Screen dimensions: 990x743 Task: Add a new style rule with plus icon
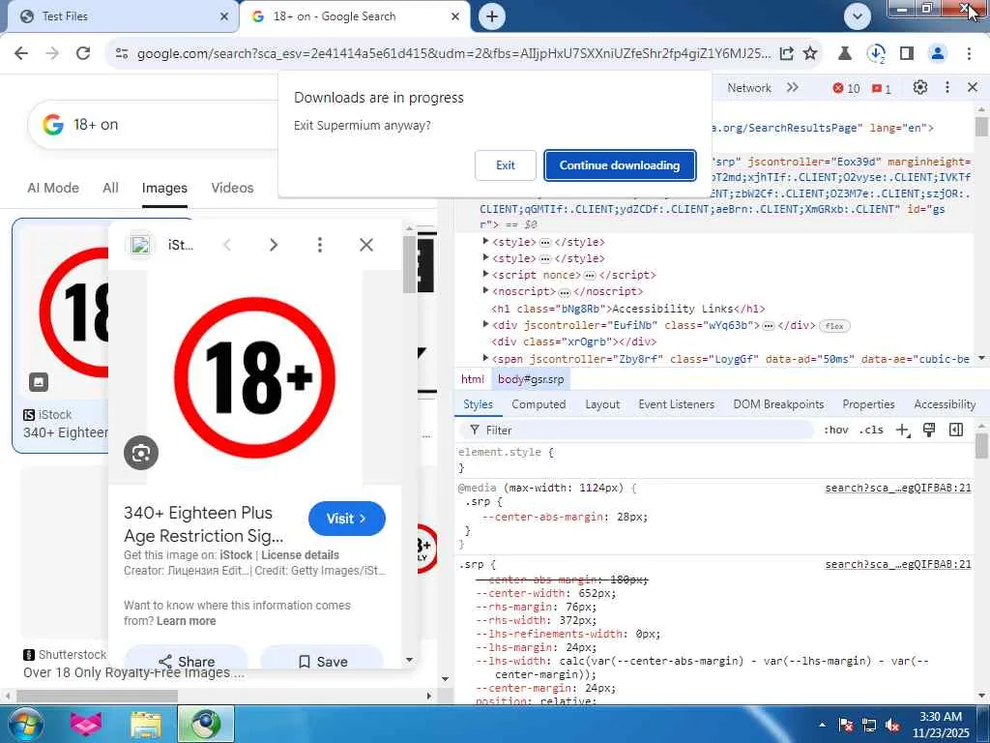point(903,431)
